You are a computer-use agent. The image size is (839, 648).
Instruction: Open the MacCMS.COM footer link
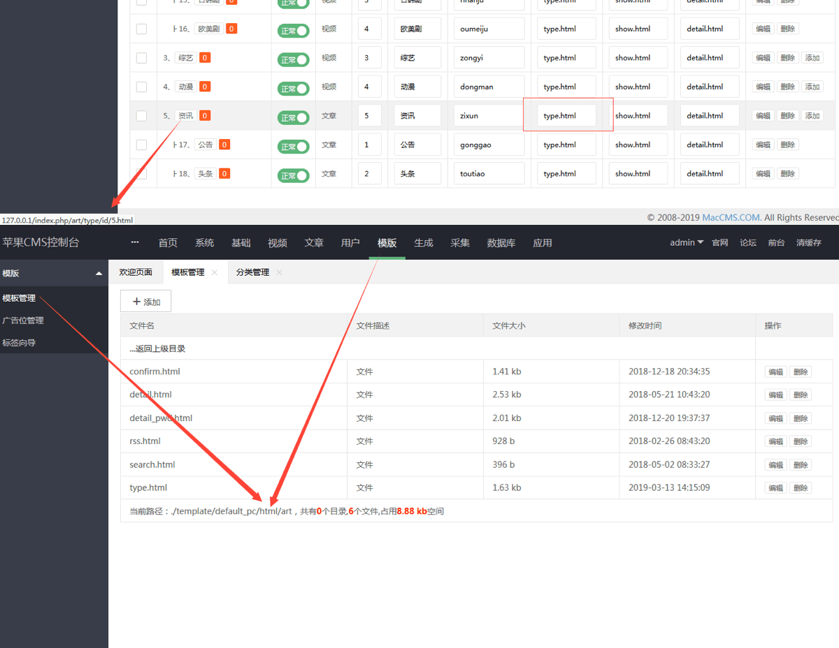(732, 218)
